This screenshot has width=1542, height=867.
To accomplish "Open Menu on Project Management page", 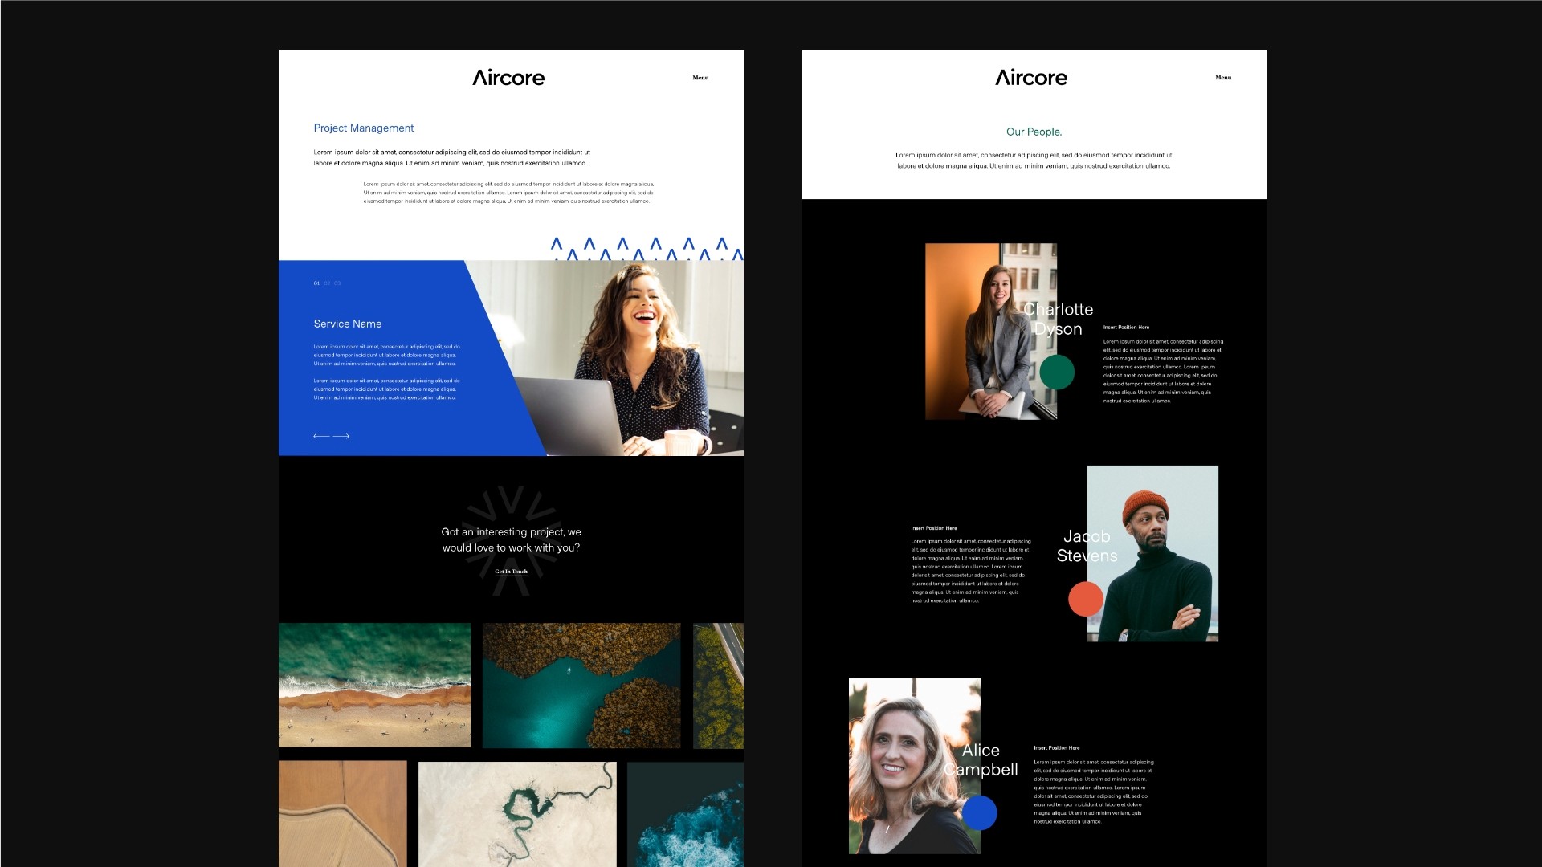I will click(700, 78).
